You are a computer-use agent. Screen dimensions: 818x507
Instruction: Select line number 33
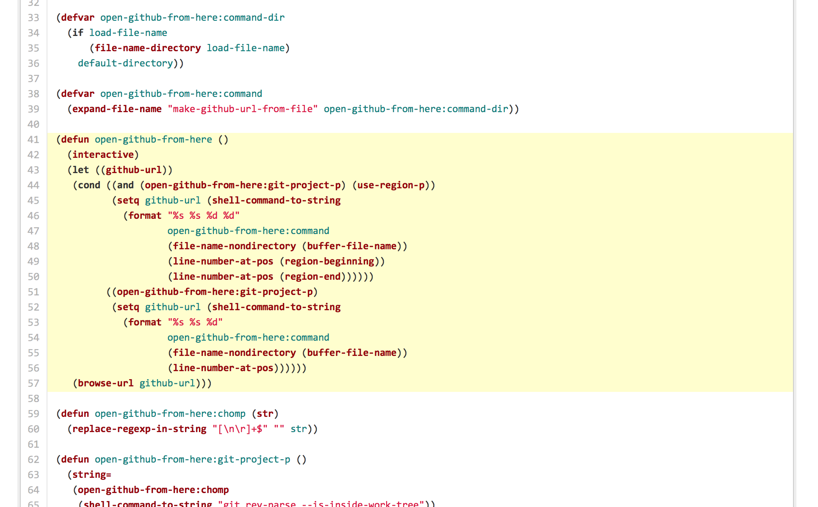tap(33, 18)
